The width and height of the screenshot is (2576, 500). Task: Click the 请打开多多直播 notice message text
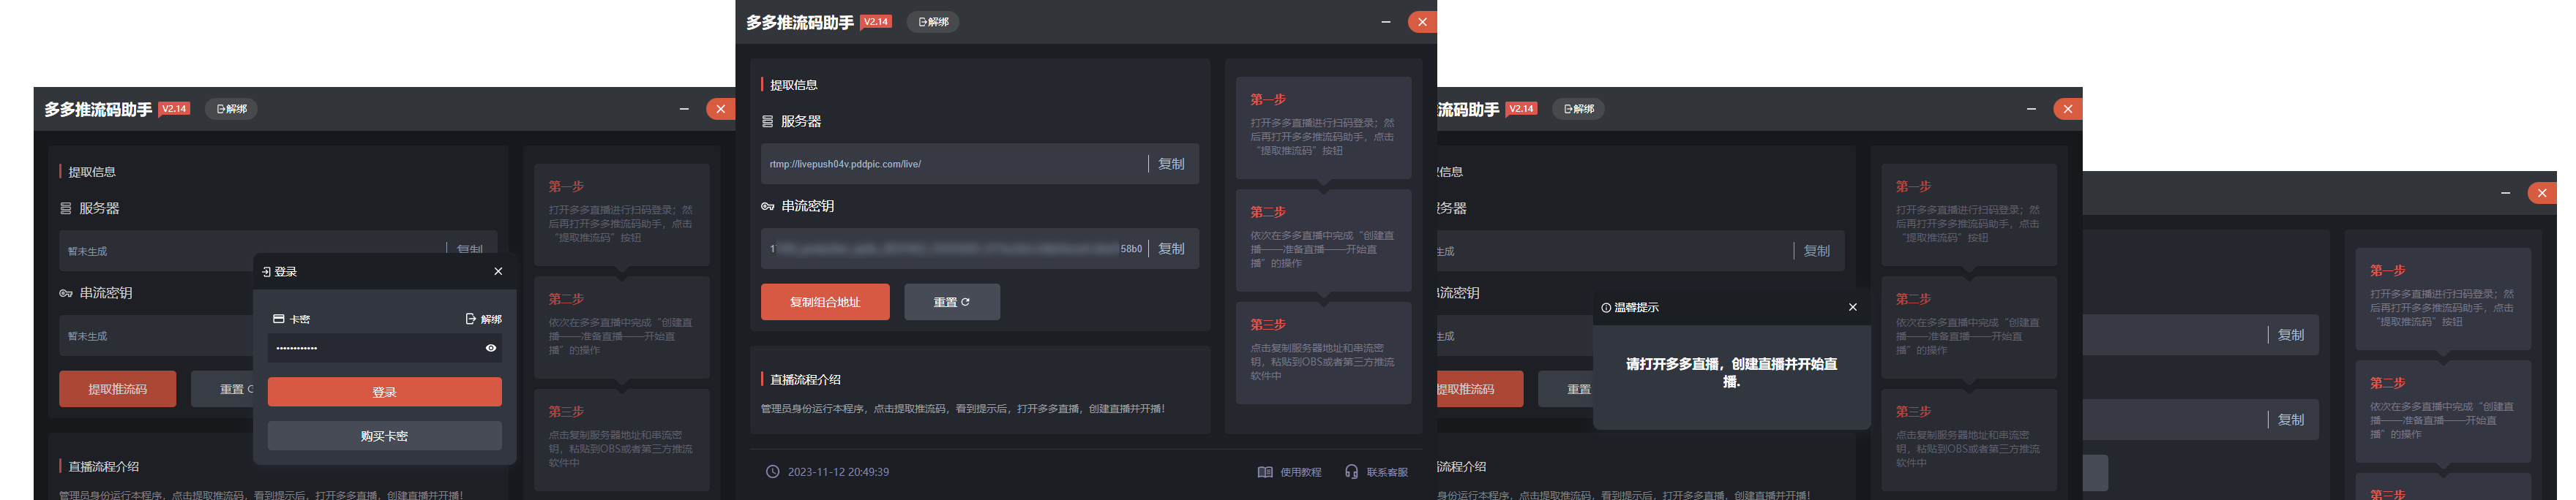1732,372
